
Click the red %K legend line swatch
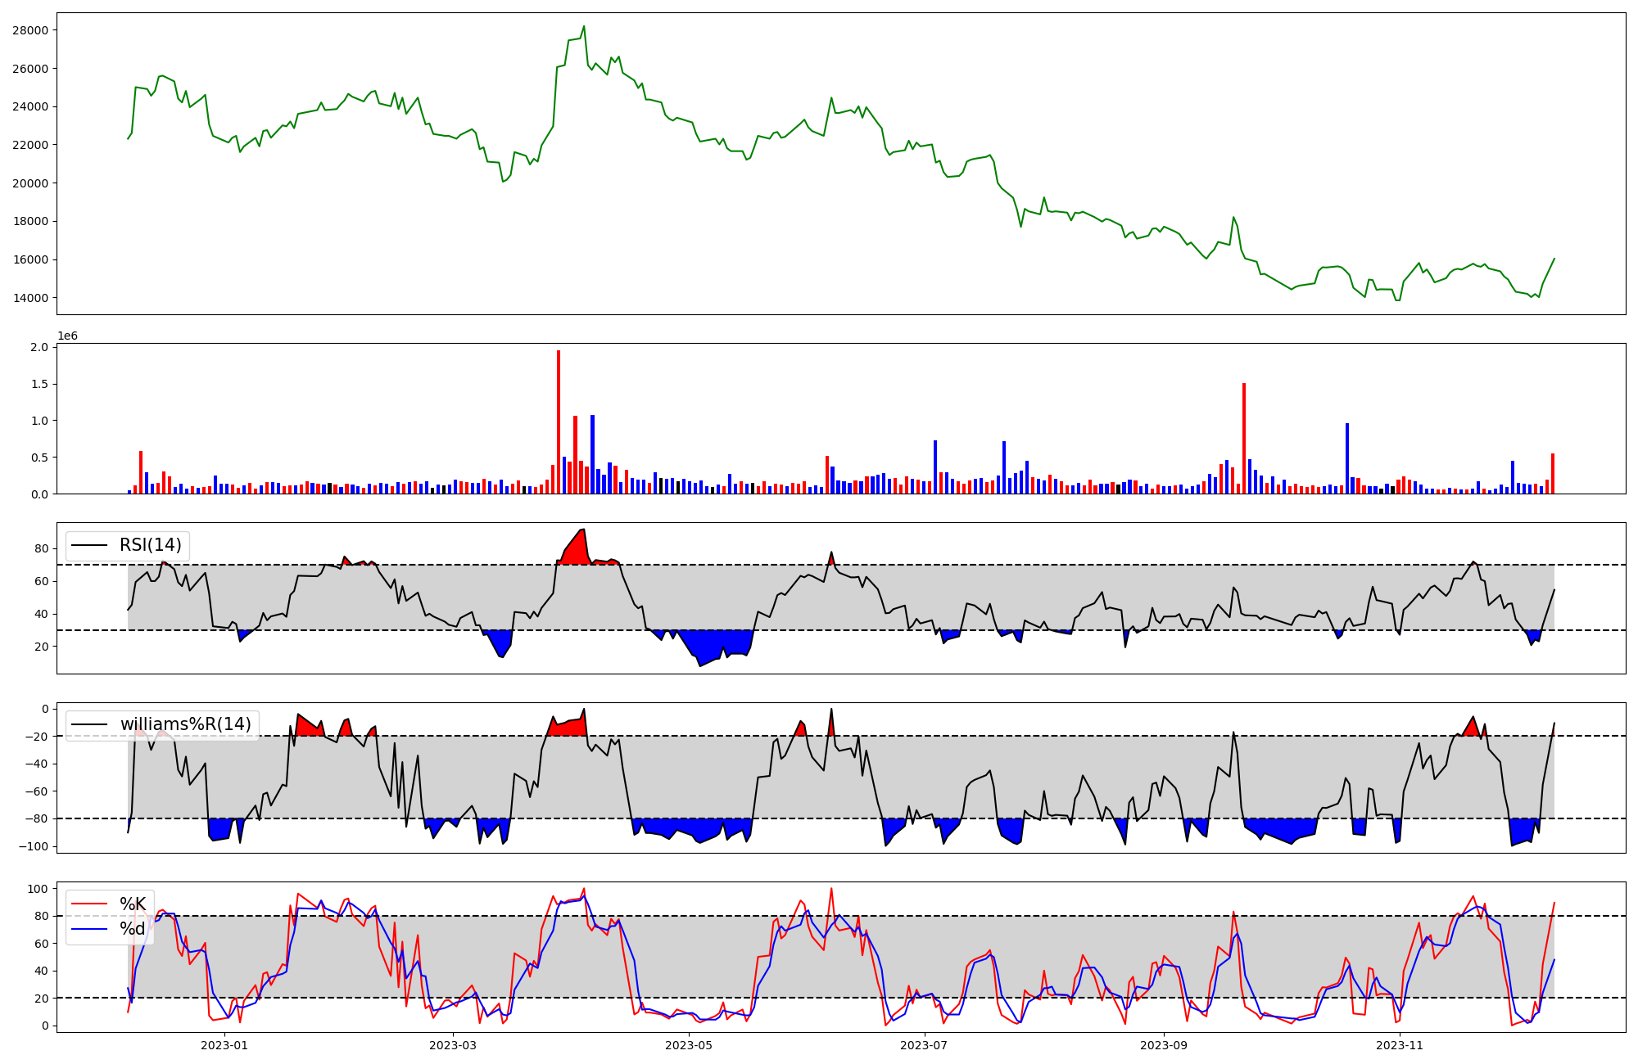[x=90, y=904]
